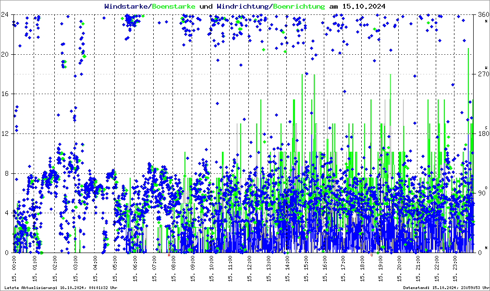Select the green Boenrichtung legend text
This screenshot has height=291, width=490.
[x=299, y=6]
